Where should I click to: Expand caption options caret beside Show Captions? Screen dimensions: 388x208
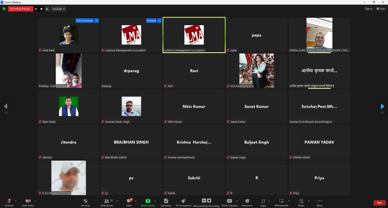coord(237,201)
